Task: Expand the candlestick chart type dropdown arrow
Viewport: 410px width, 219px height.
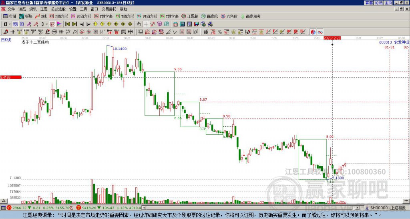Action: (x=47, y=24)
